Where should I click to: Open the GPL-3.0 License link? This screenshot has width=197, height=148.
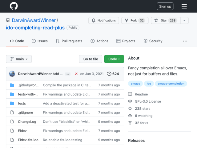144,101
